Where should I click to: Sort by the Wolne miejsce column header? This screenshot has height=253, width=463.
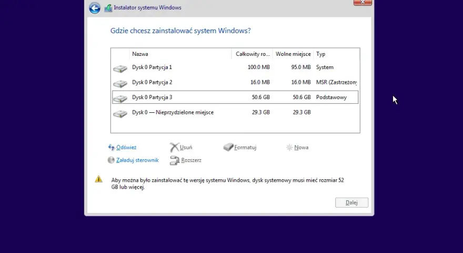click(293, 54)
